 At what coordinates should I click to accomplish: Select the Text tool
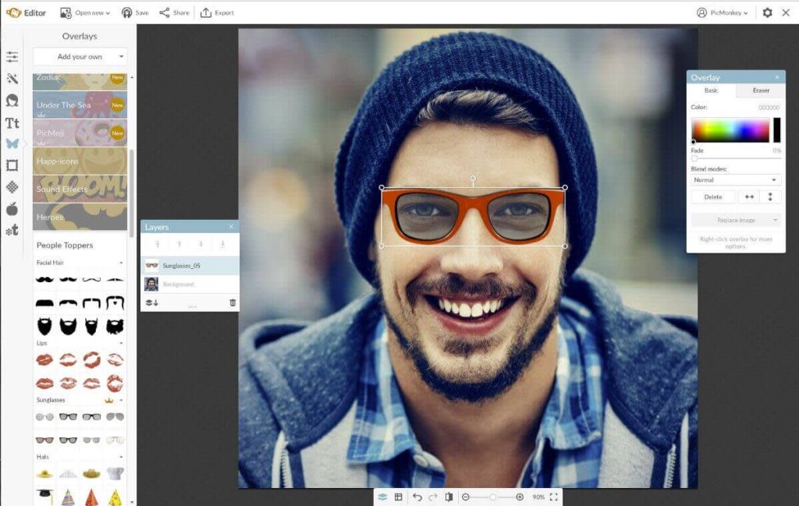[x=12, y=122]
